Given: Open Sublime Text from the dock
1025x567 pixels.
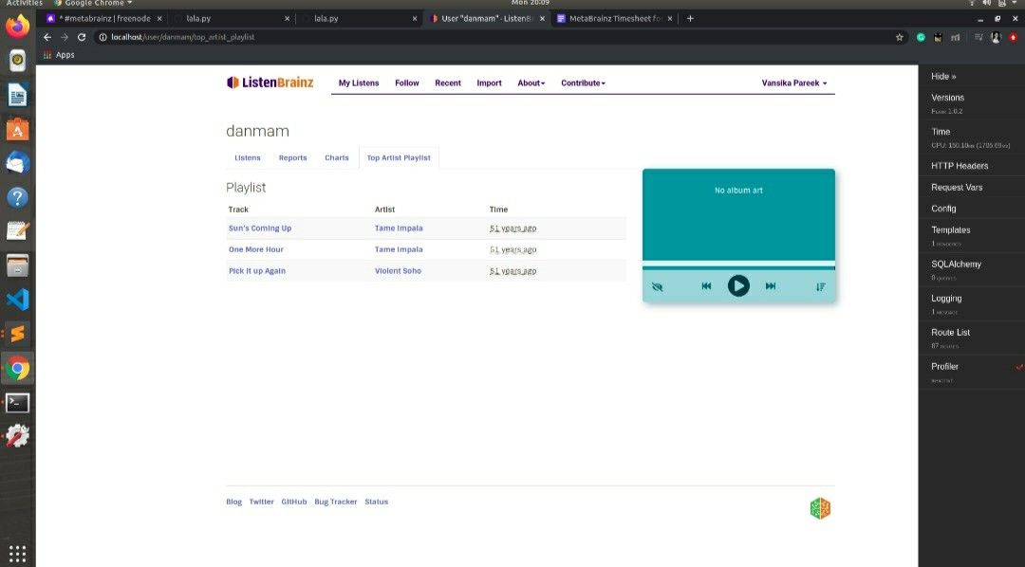Looking at the screenshot, I should click(x=18, y=333).
